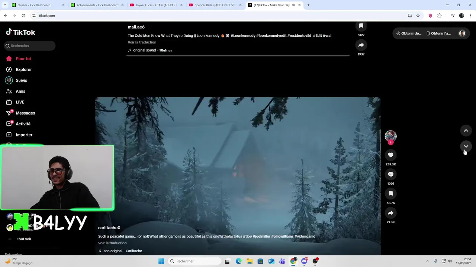Click Voir la traduction under carlitache0 caption

pos(112,243)
